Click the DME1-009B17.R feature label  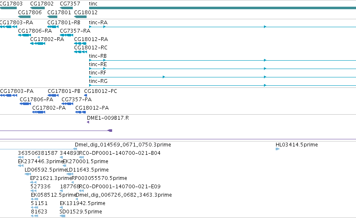pyautogui.click(x=108, y=118)
